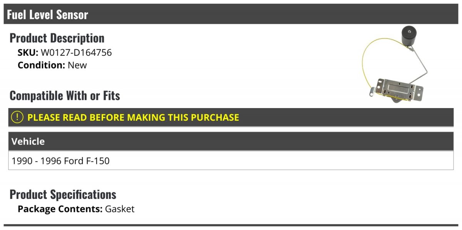Click the black float on sensor image
This screenshot has height=230, width=462.
click(410, 37)
